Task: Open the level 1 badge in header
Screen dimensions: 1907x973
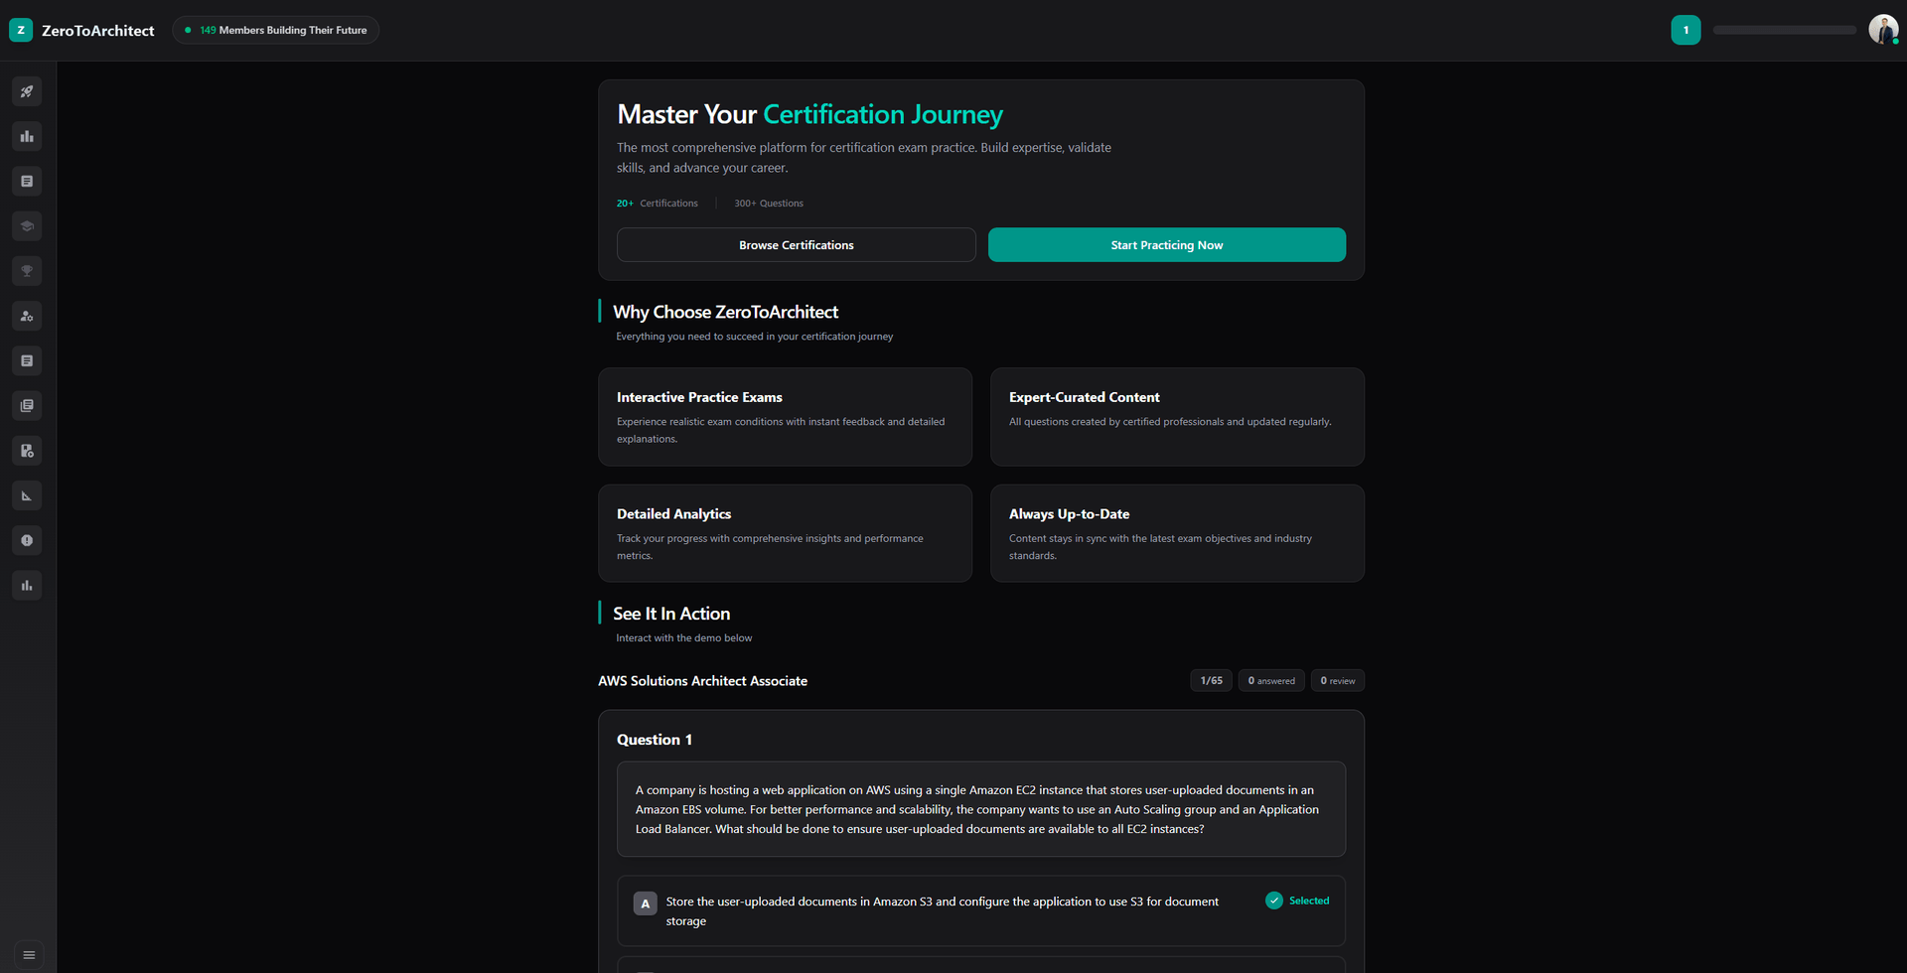Action: [x=1686, y=30]
